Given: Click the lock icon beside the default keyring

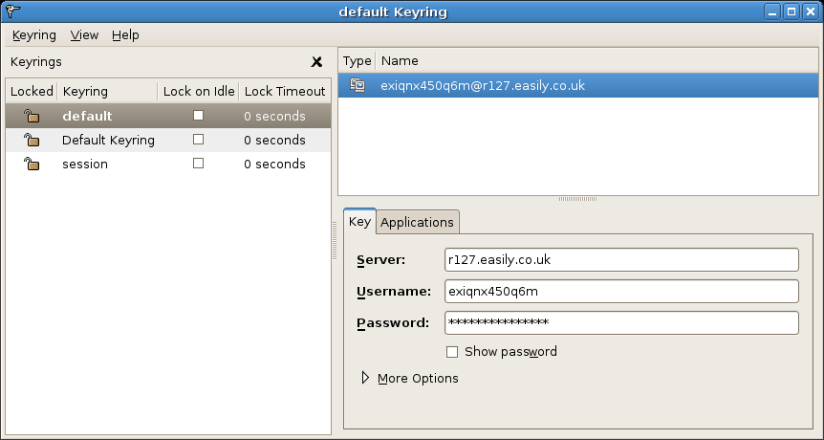Looking at the screenshot, I should (32, 116).
